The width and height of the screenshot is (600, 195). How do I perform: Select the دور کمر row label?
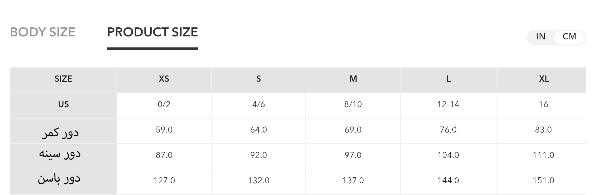pyautogui.click(x=61, y=133)
